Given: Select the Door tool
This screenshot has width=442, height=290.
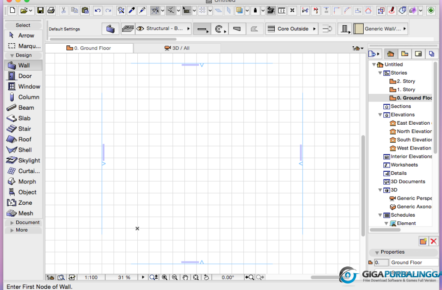Looking at the screenshot, I should (x=24, y=76).
